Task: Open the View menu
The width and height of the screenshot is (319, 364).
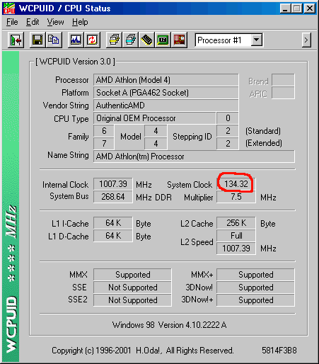Action: 55,22
